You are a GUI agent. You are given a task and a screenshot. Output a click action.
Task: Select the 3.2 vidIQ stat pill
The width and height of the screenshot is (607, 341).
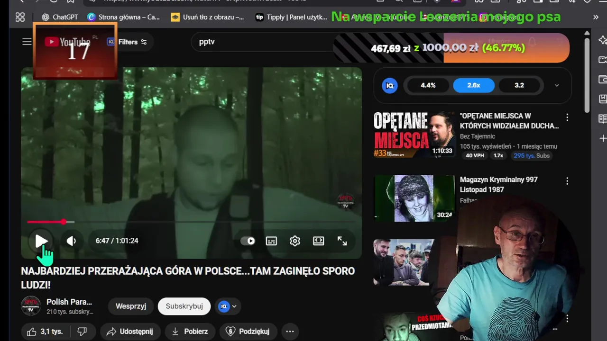pyautogui.click(x=519, y=85)
